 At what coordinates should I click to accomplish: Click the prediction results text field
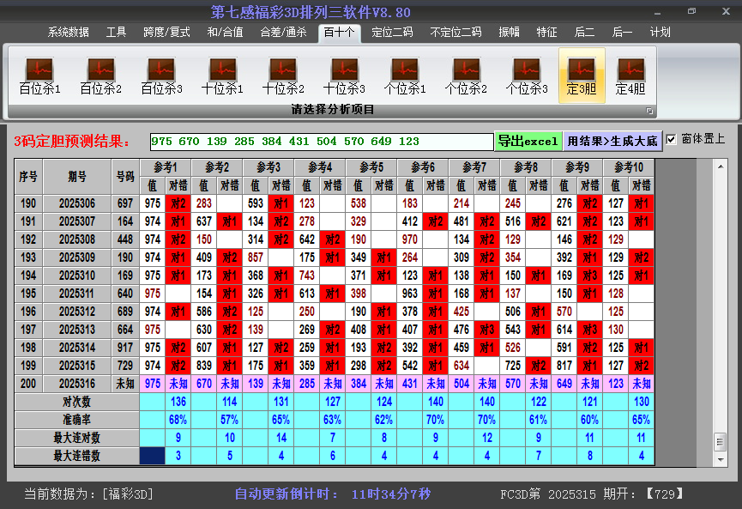click(x=321, y=141)
